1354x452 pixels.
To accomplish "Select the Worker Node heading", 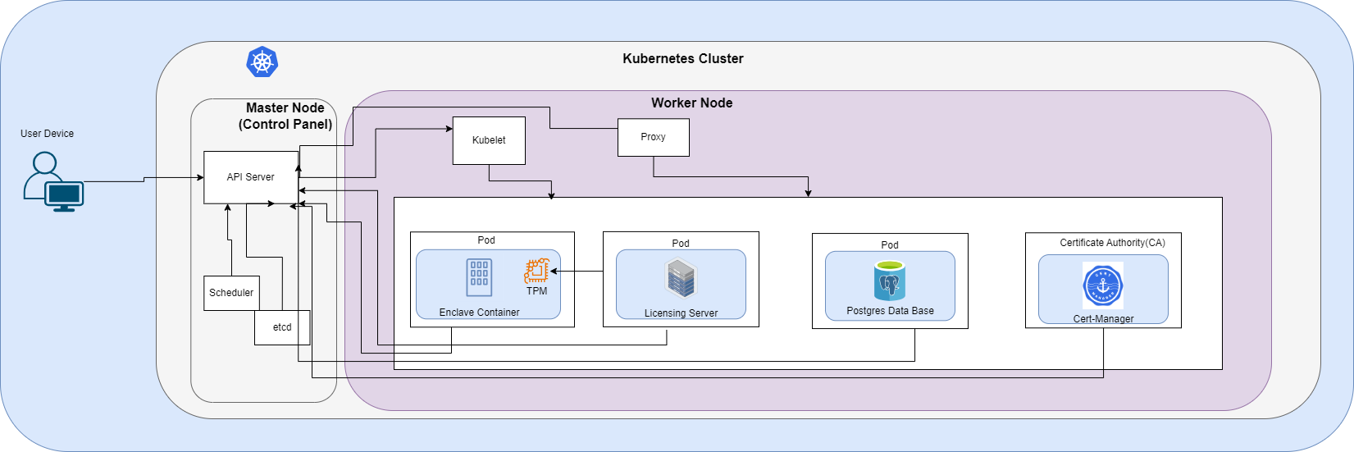I will (x=691, y=103).
